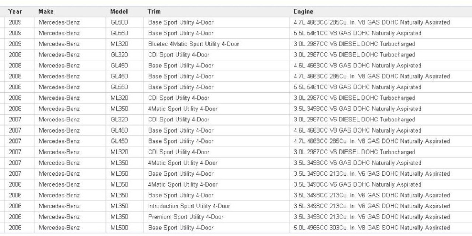Click the Year column header

point(14,11)
